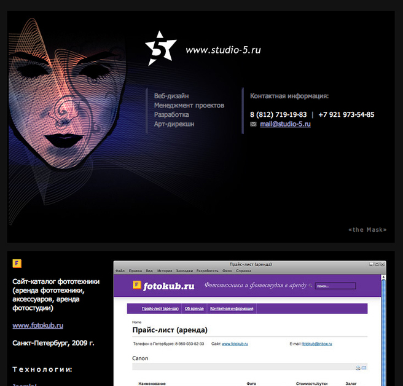Click the phone number +7 921 973-54-85
This screenshot has width=403, height=386.
[346, 115]
